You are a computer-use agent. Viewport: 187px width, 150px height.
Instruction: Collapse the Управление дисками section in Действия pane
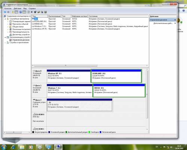pos(175,20)
